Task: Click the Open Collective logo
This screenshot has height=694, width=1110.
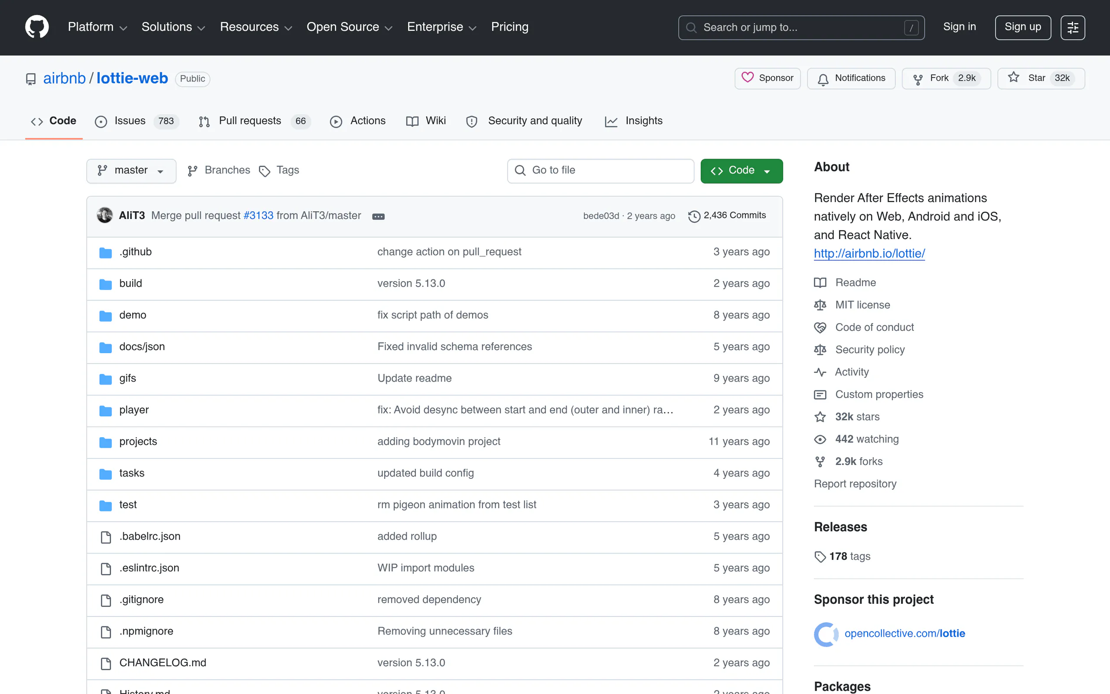Action: pos(826,634)
